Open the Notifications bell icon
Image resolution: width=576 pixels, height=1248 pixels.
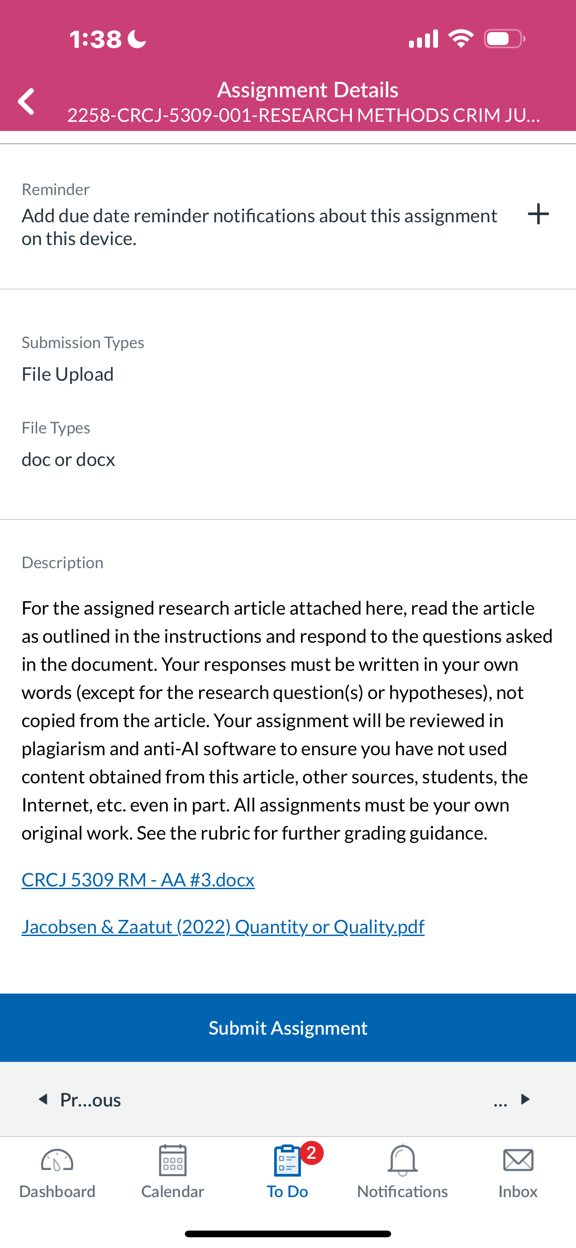pyautogui.click(x=402, y=1160)
